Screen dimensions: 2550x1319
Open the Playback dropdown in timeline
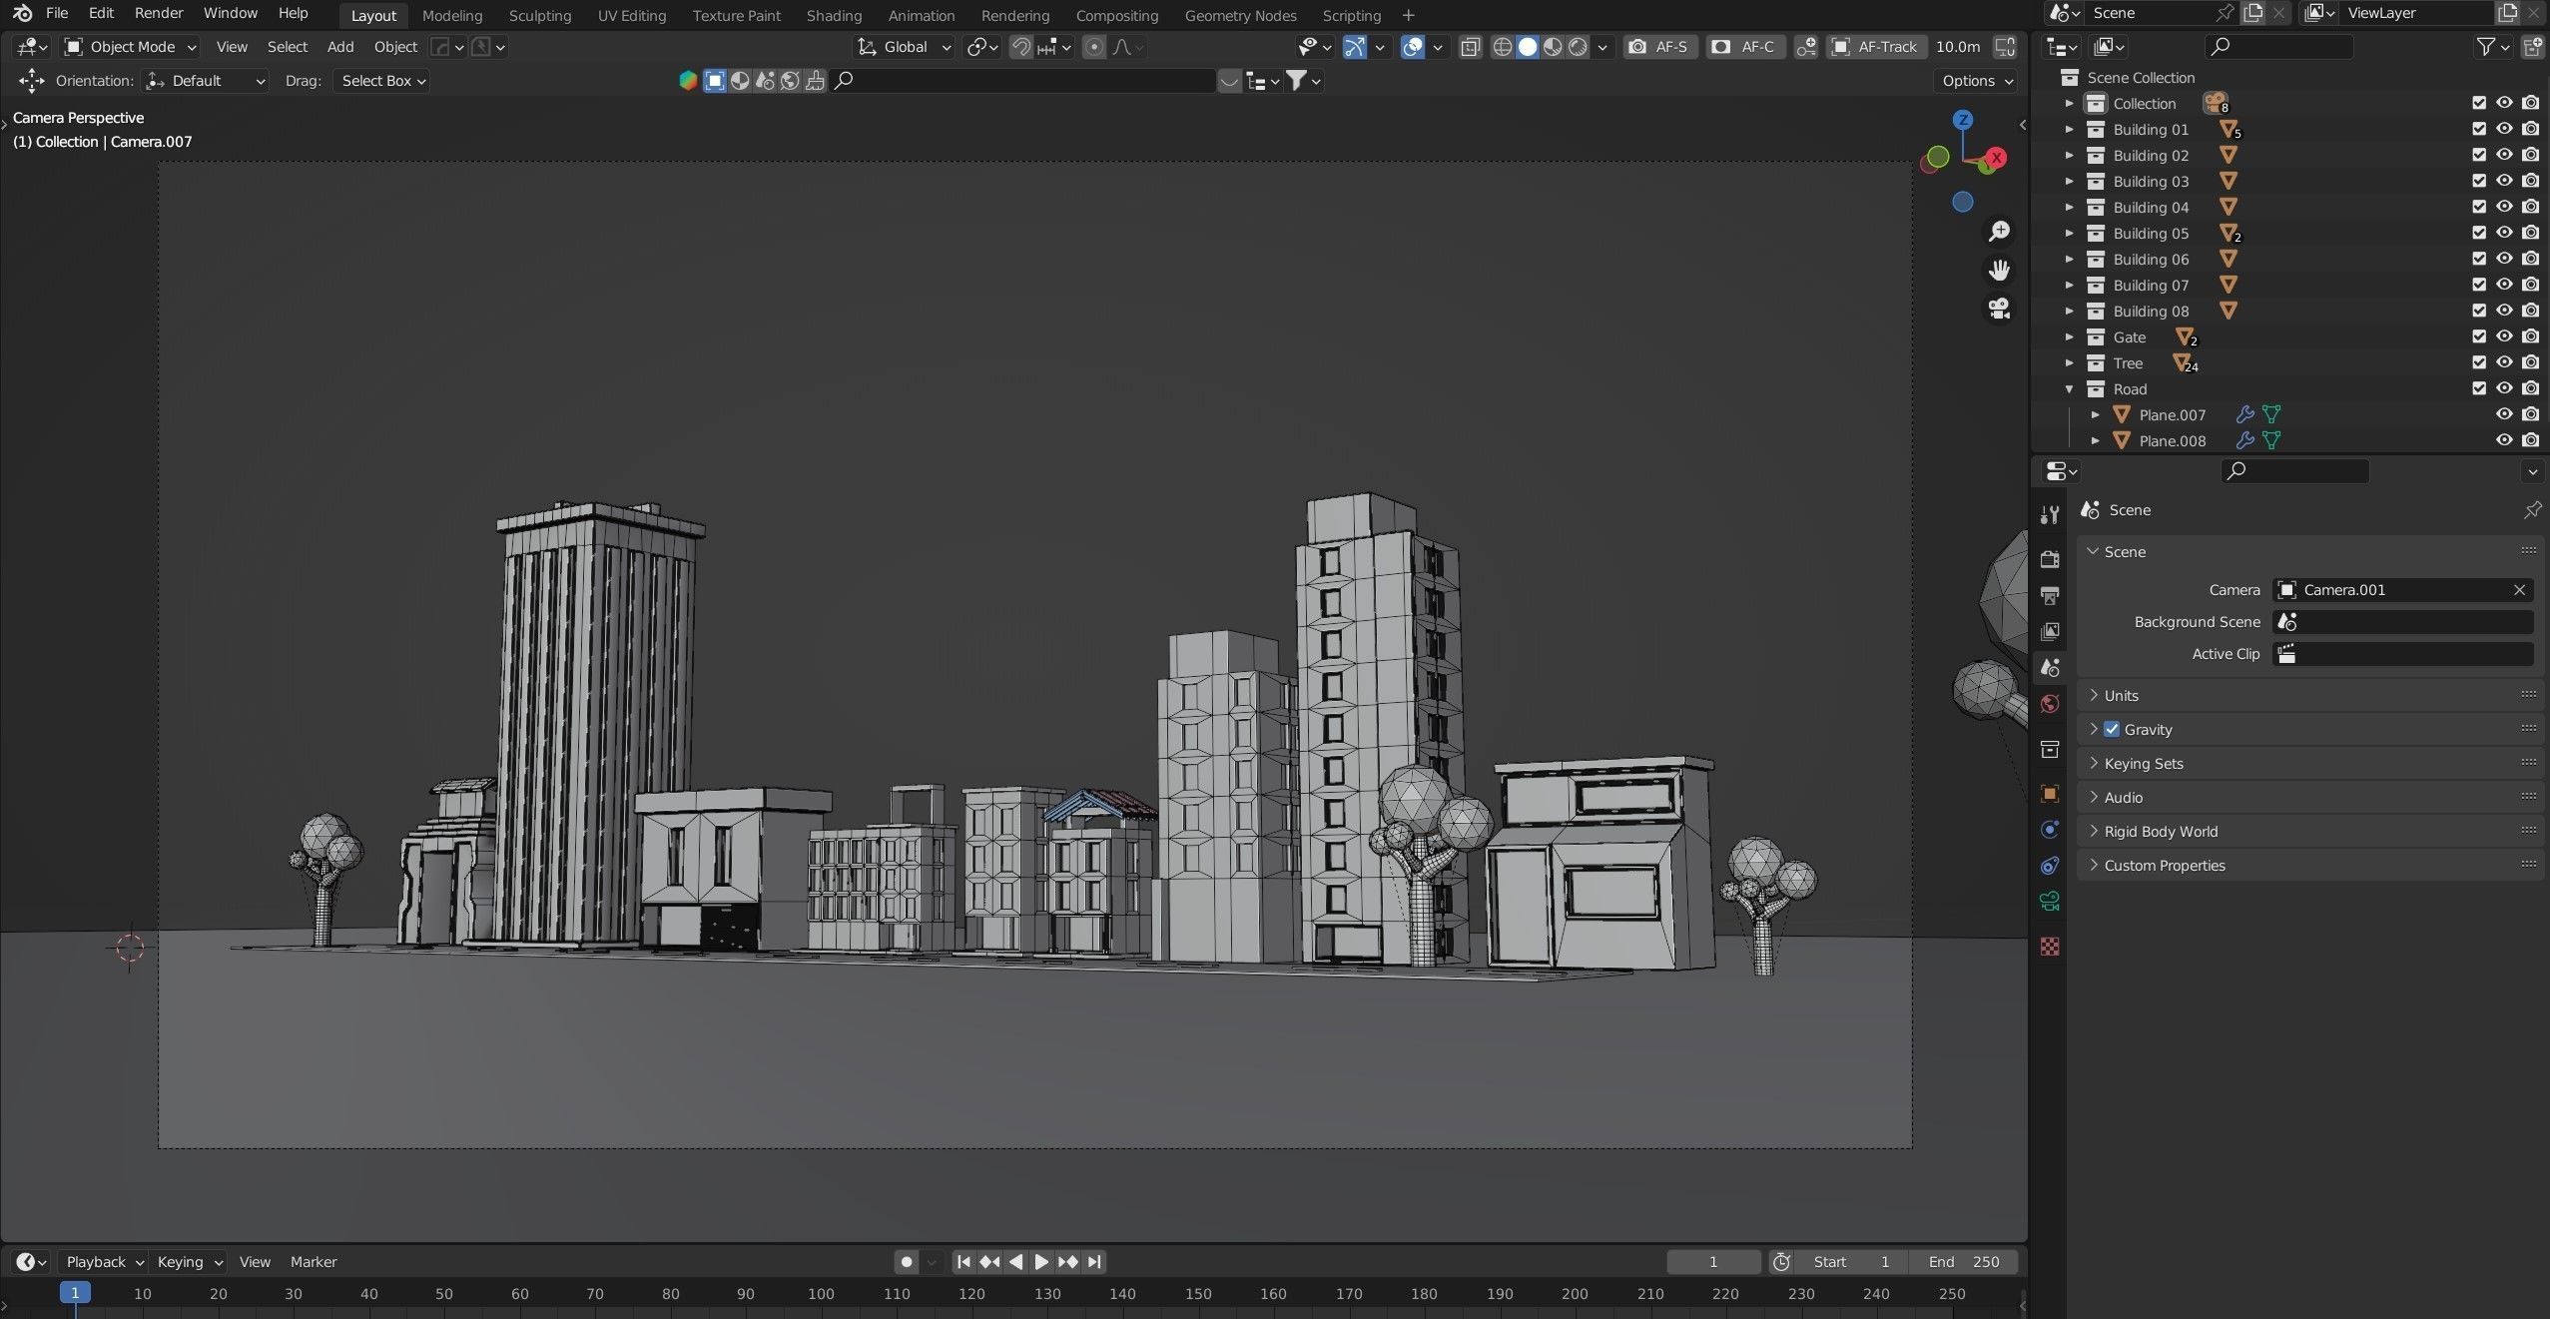[x=104, y=1262]
